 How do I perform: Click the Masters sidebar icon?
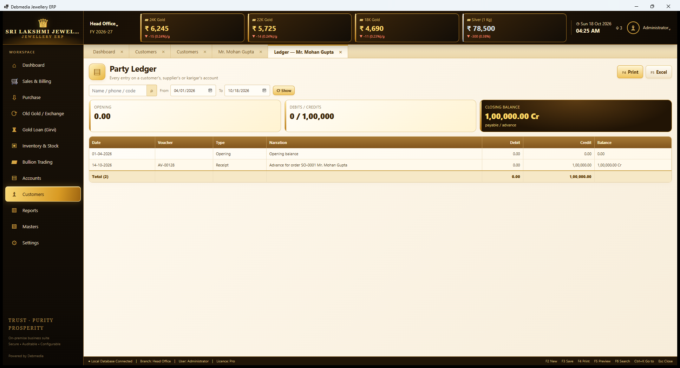[14, 227]
